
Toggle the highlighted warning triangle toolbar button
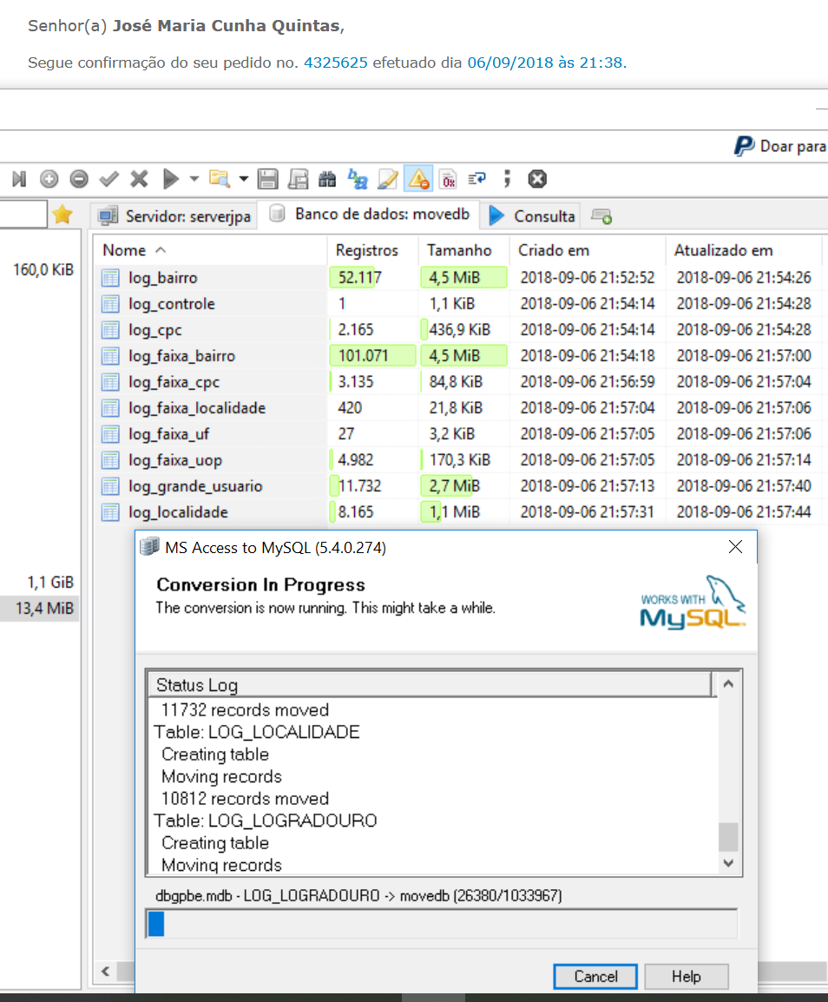pos(418,180)
